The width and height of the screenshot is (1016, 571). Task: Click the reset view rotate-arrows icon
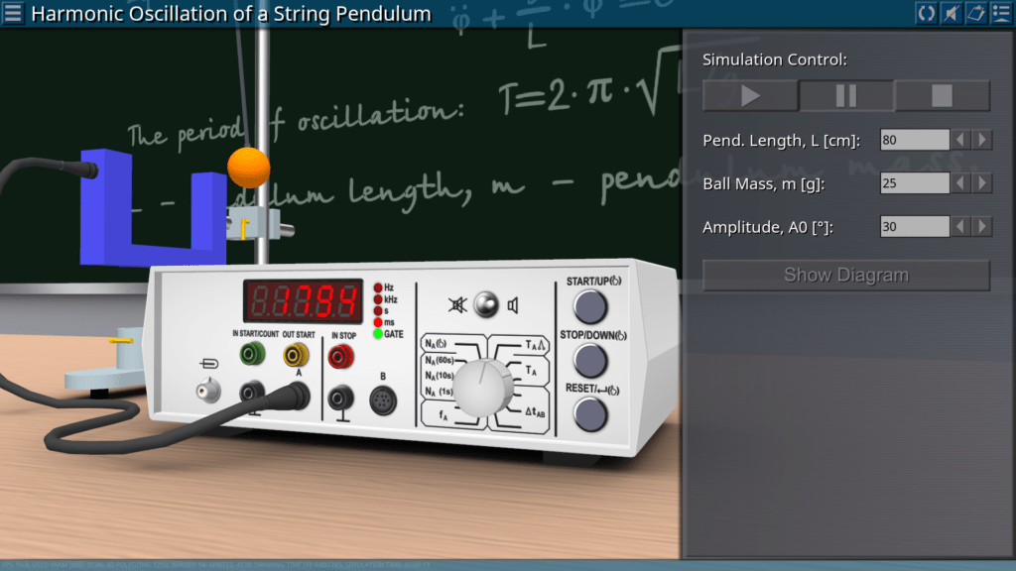tap(926, 13)
